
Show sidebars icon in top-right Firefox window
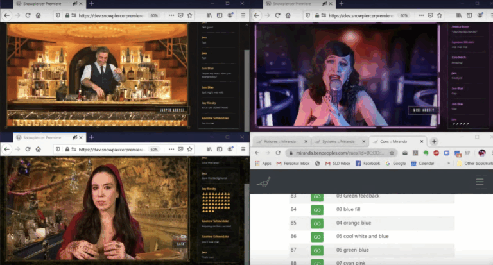468,15
